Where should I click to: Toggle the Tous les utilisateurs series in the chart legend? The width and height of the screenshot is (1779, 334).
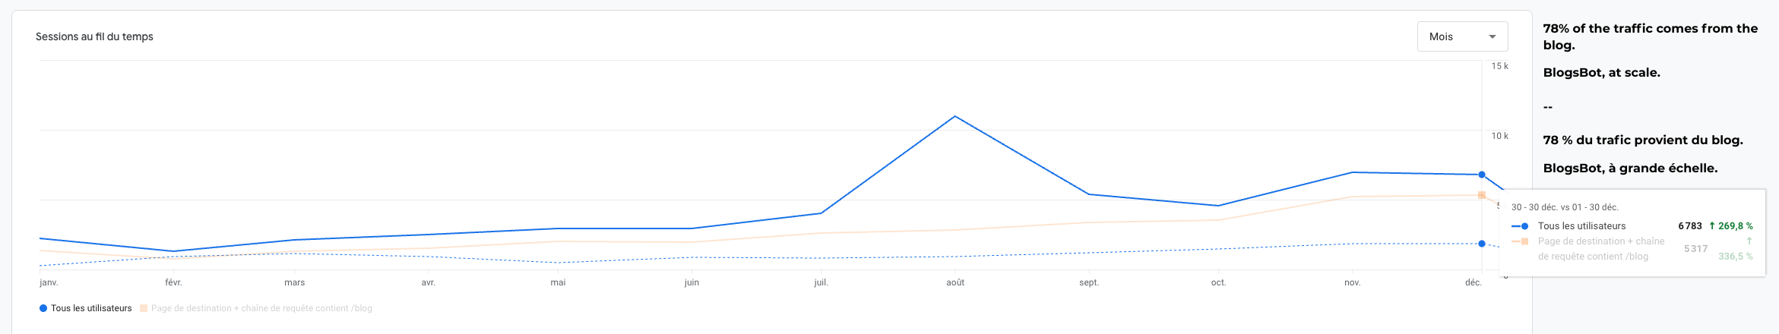coord(86,308)
